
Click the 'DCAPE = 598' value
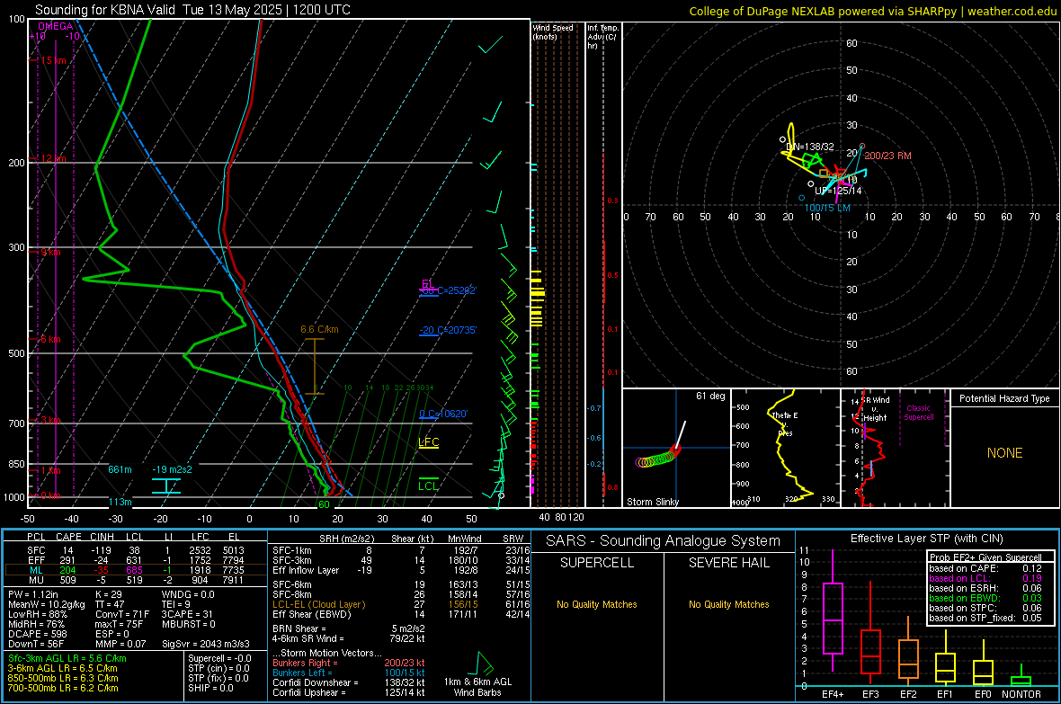point(37,634)
